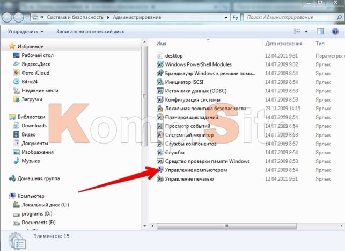
Task: Click the Загрузки folder icon
Action: 16,99
